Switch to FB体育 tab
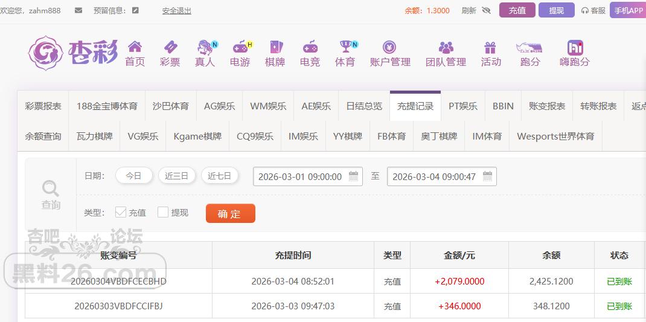 (x=391, y=136)
